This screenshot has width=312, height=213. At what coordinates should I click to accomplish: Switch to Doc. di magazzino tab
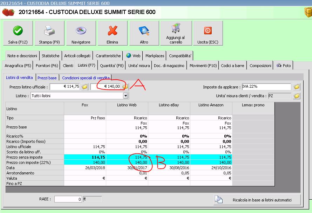point(169,66)
